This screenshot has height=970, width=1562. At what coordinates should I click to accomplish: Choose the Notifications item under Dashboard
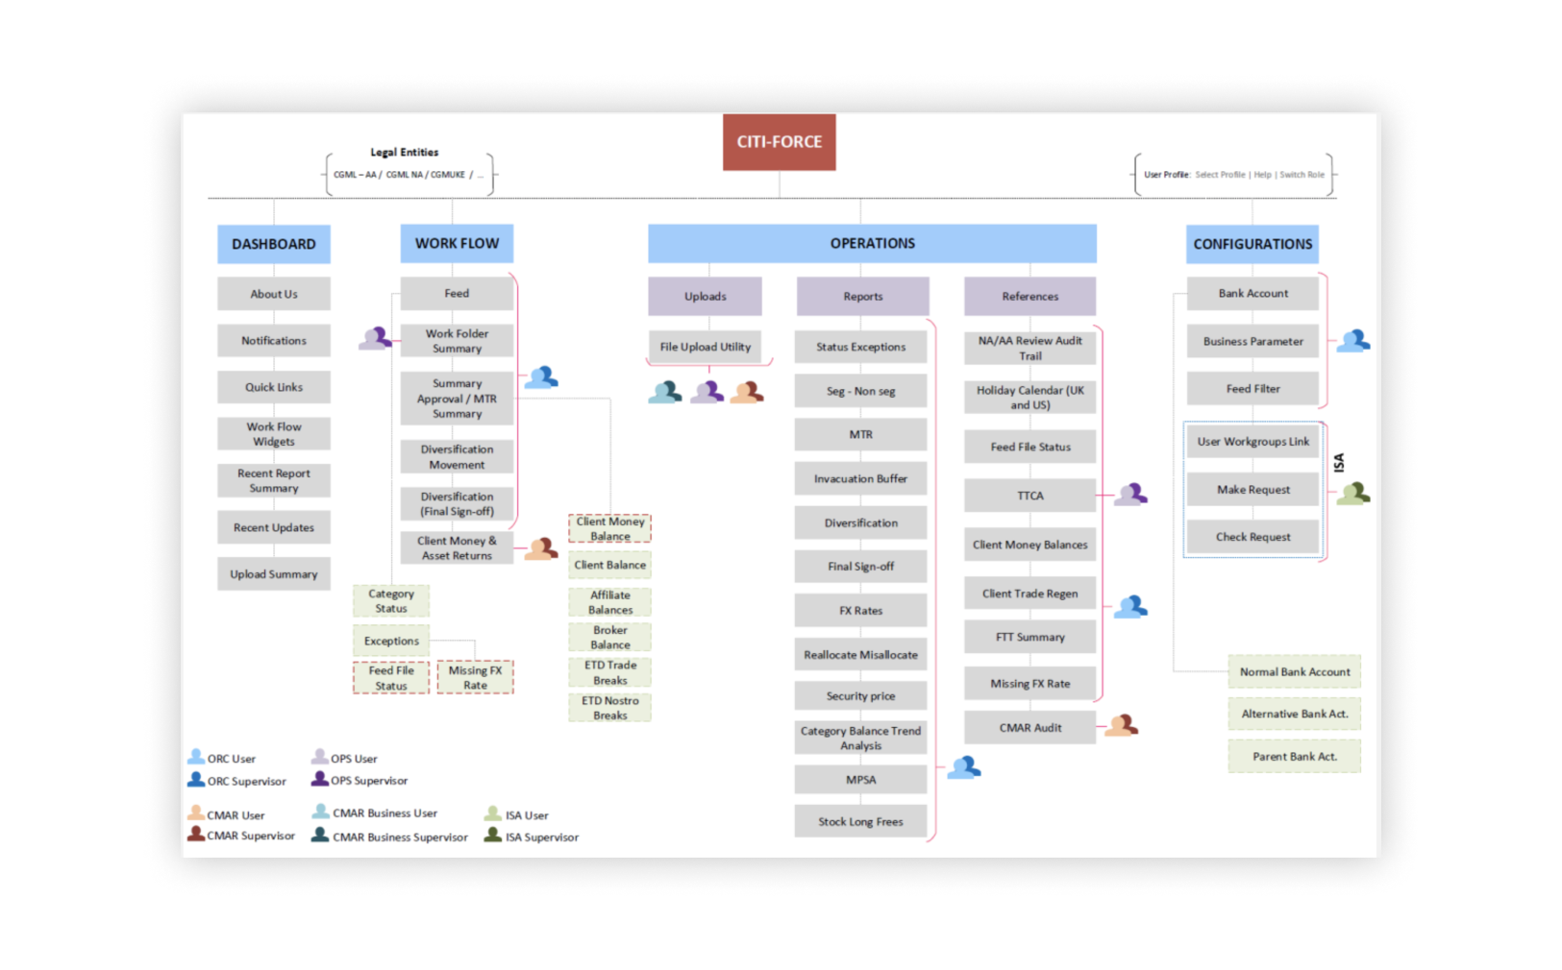point(274,341)
